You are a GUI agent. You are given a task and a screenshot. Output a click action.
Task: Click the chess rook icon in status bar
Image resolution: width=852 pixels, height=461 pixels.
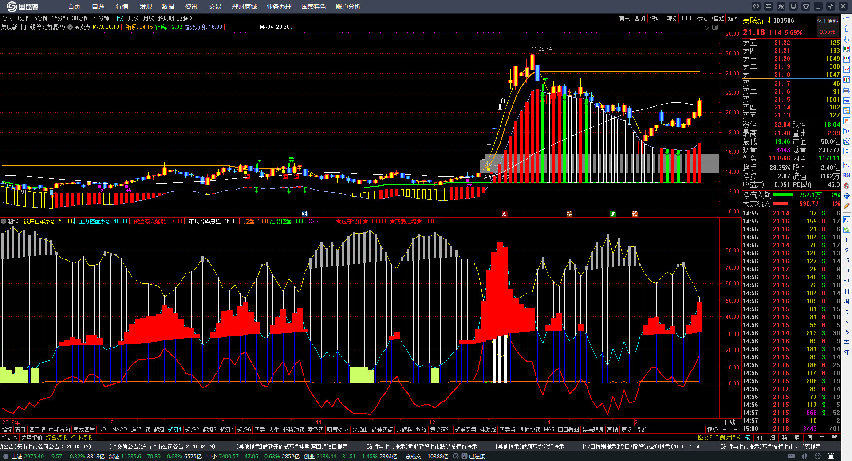(831, 456)
